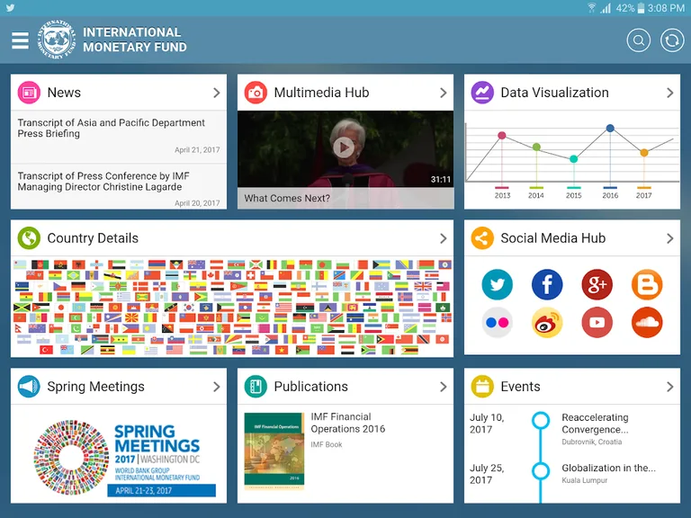This screenshot has width=691, height=518.
Task: Open the Country Details title
Action: (x=93, y=238)
